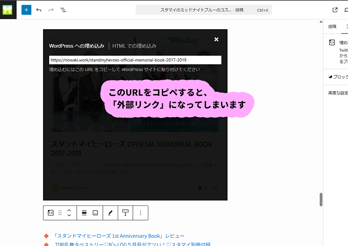This screenshot has width=348, height=246.
Task: Select the nowaki.work embed URL field
Action: (x=135, y=60)
